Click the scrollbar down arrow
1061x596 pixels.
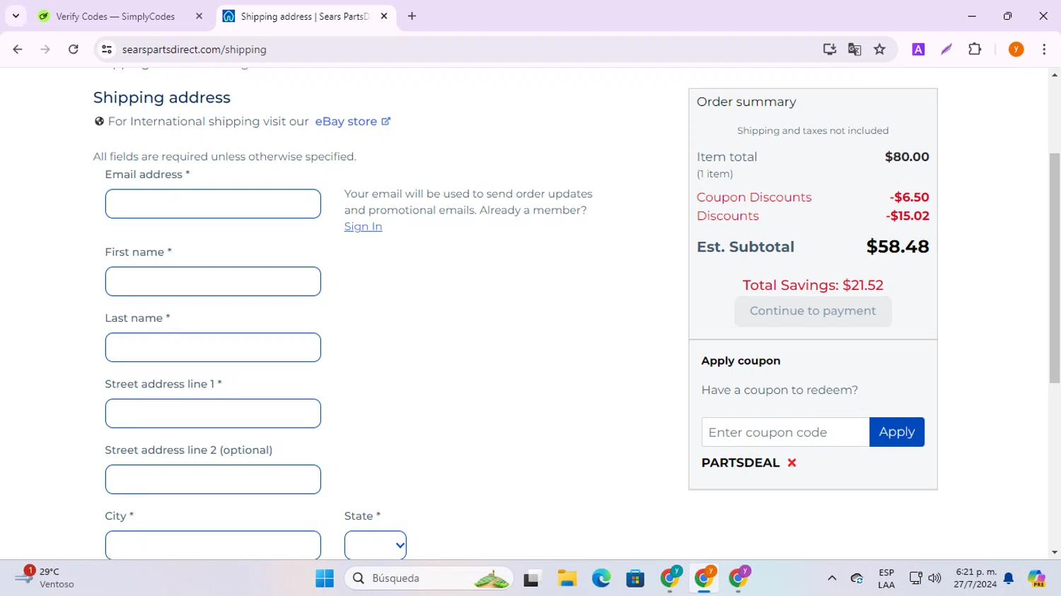tap(1055, 553)
